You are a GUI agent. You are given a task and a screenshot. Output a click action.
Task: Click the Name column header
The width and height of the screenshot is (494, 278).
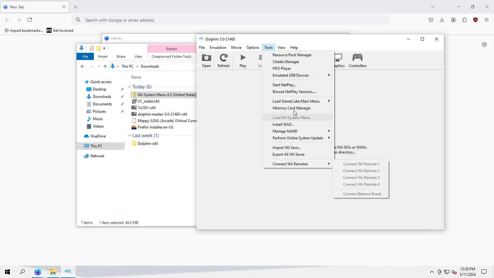[136, 77]
